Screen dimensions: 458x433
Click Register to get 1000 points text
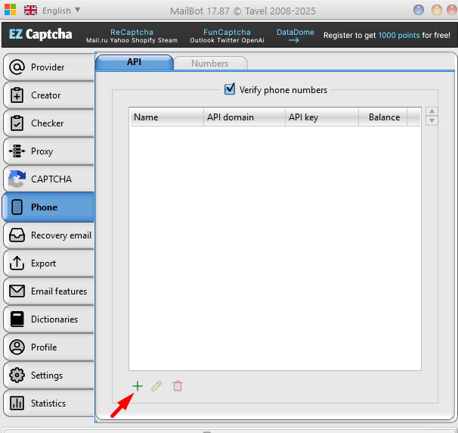coord(387,35)
